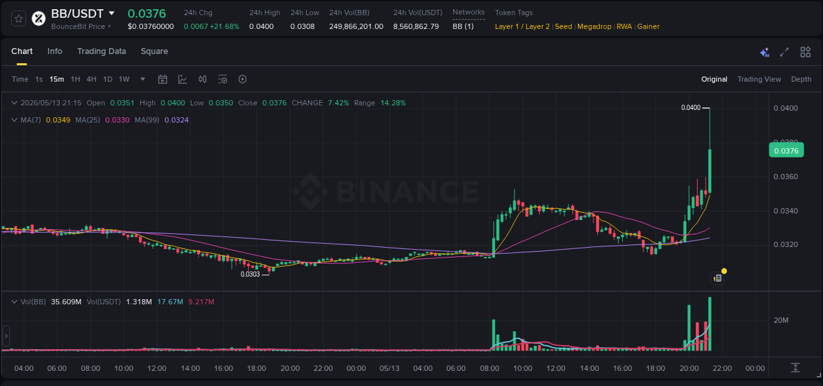This screenshot has width=823, height=386.
Task: Select the Time line-chart interval
Action: point(20,79)
